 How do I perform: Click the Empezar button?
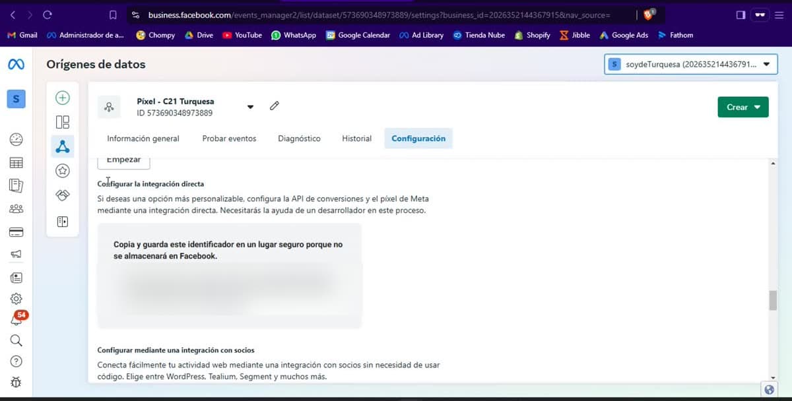tap(124, 161)
